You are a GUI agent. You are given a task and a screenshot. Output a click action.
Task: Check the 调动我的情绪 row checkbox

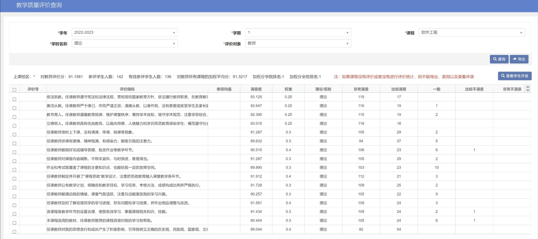tap(14, 196)
